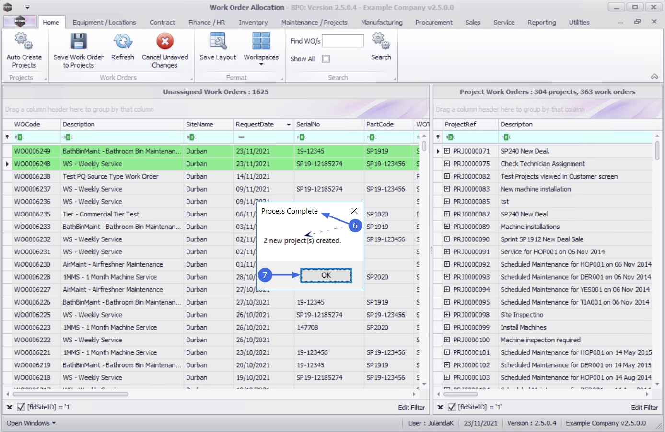This screenshot has width=665, height=432.
Task: Click OK in Process Complete dialog
Action: pyautogui.click(x=326, y=275)
